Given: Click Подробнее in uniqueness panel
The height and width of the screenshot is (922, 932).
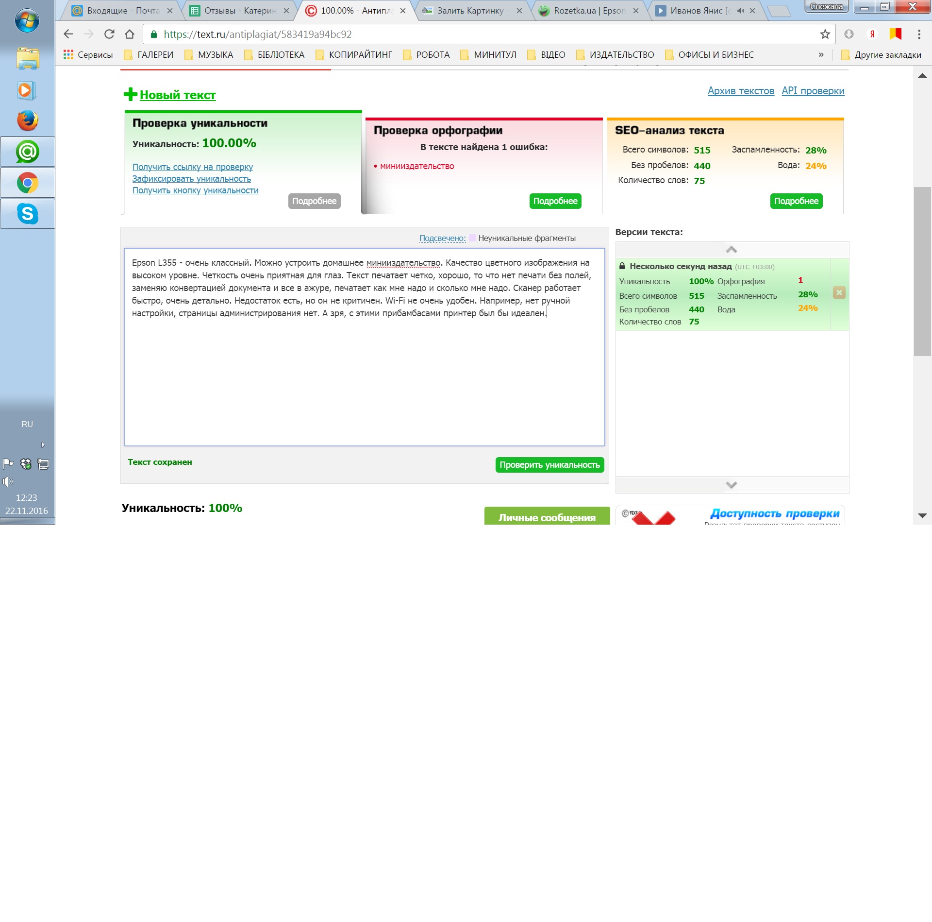Looking at the screenshot, I should tap(314, 201).
